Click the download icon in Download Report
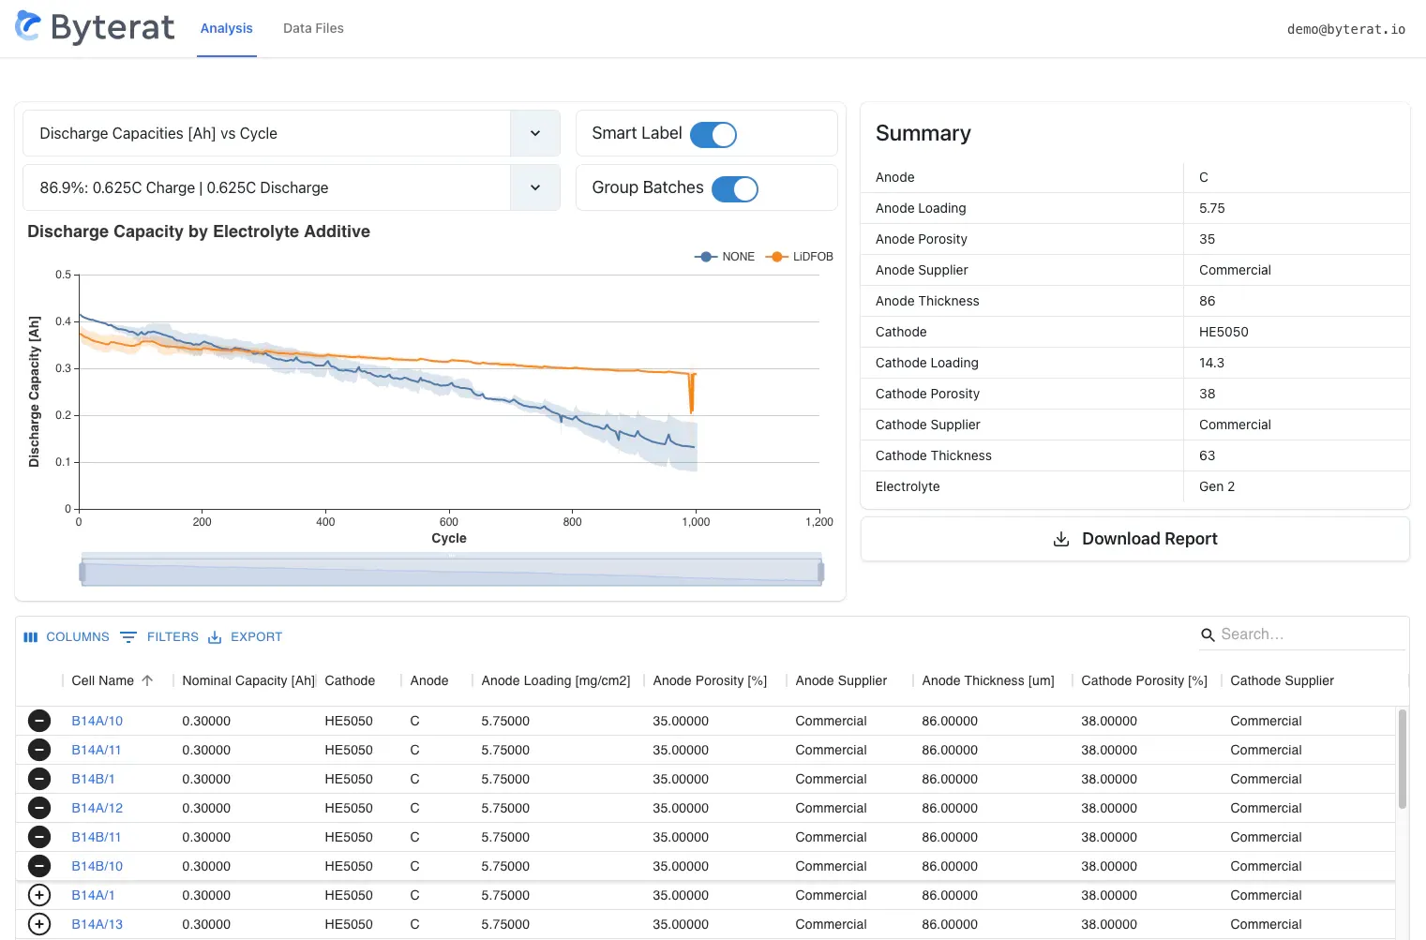 coord(1060,539)
